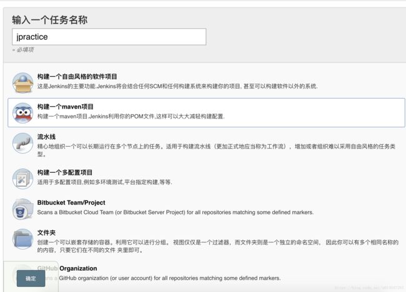Click the folder description about nested containers
Viewport: 406px width, 292px height.
218,246
